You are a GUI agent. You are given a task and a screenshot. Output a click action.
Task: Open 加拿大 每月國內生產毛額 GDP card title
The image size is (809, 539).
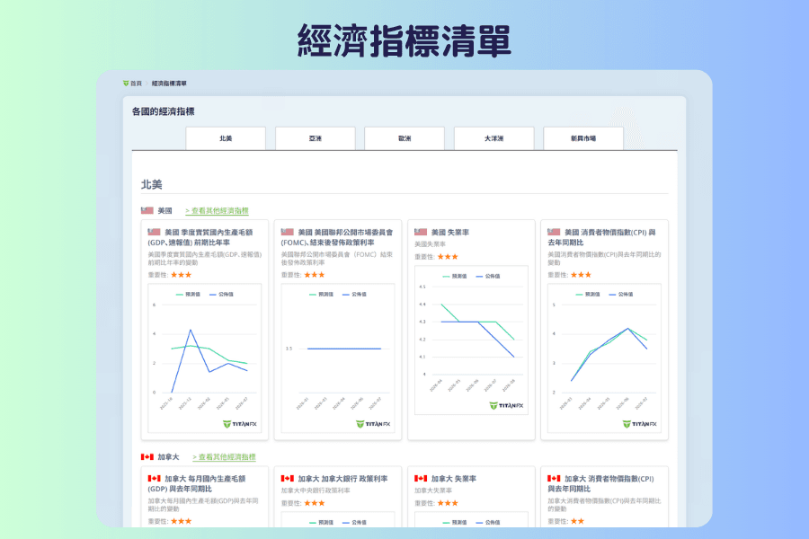pos(197,484)
